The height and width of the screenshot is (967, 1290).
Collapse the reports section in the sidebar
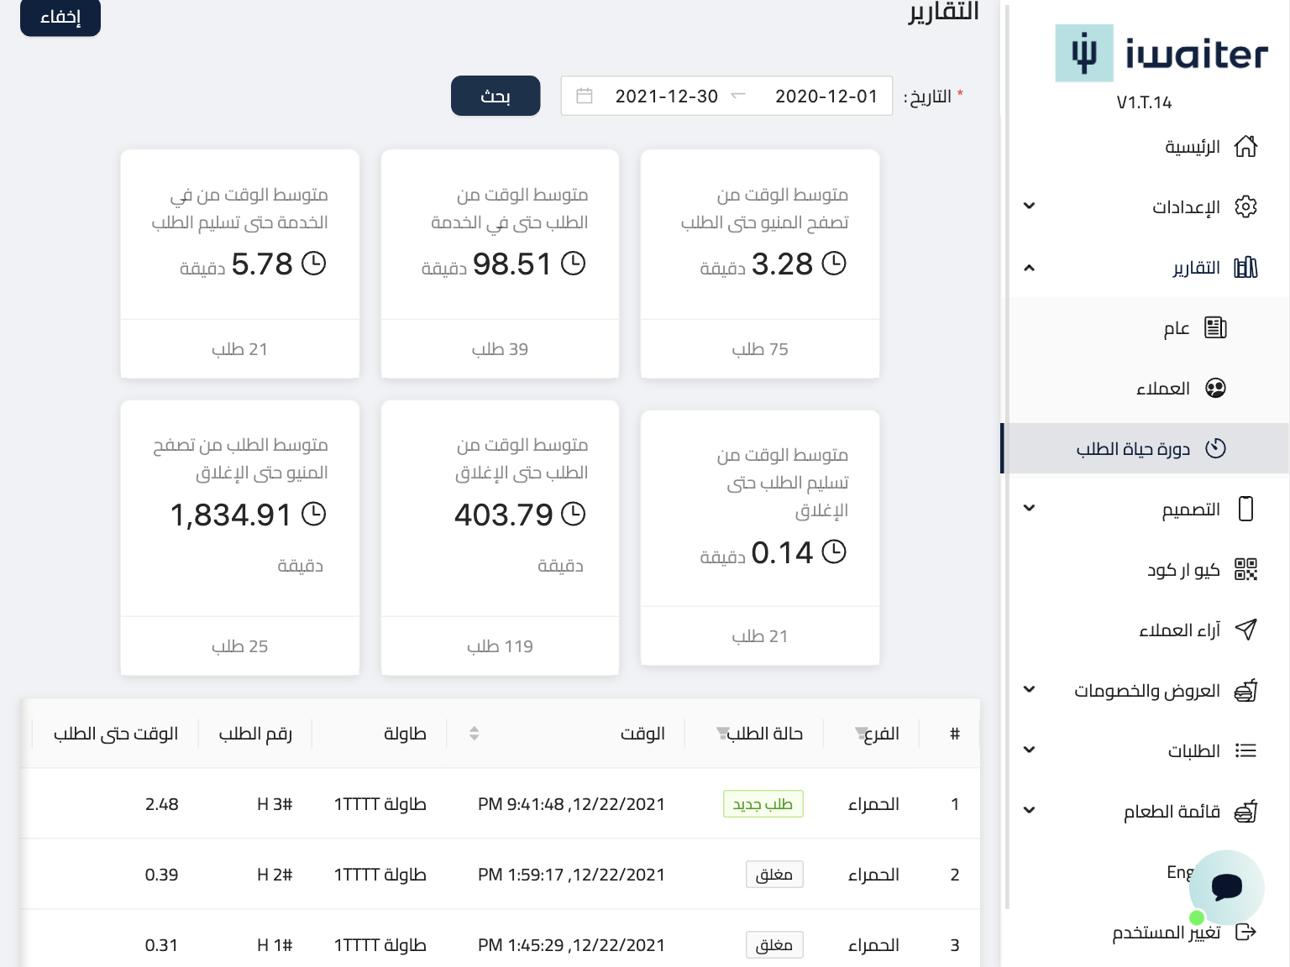point(1029,268)
